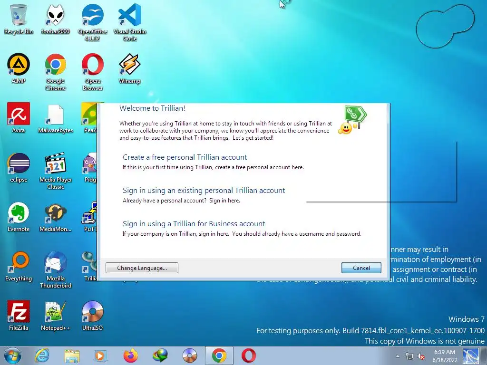Open the Windows Start menu orb
The width and height of the screenshot is (487, 365).
coord(12,355)
